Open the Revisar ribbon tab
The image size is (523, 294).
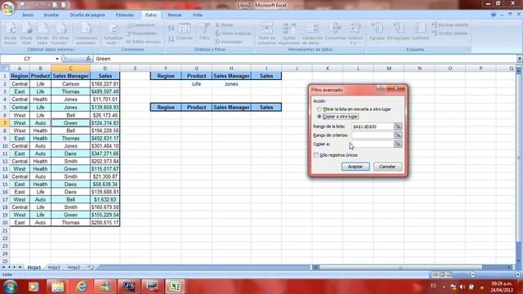pos(175,15)
